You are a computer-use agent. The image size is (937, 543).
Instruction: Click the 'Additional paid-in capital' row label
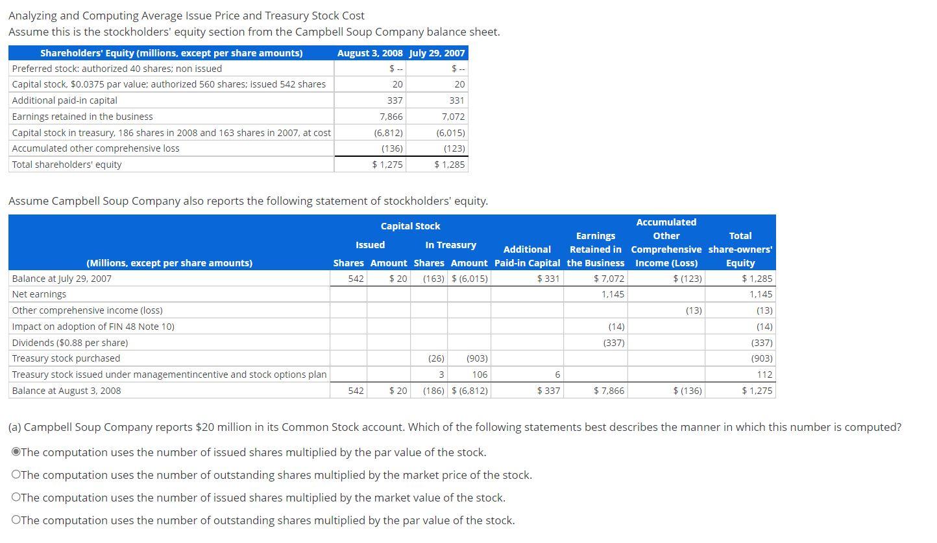tap(64, 100)
